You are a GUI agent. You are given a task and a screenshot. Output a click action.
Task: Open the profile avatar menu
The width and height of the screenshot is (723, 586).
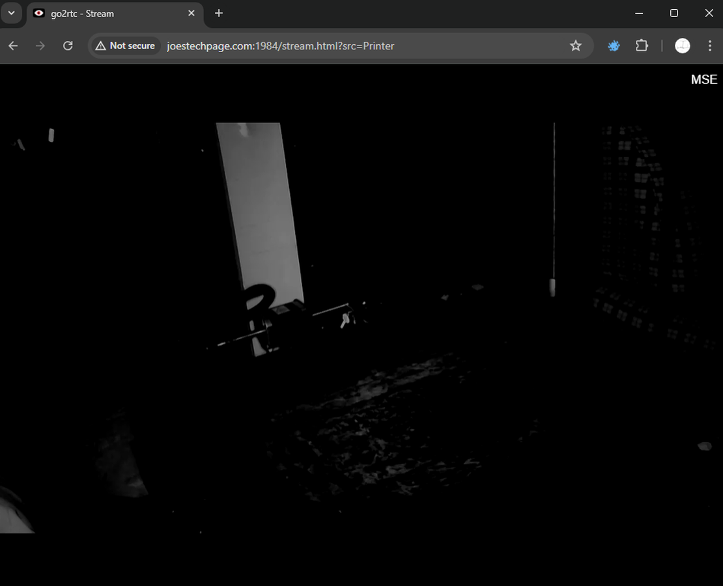click(x=682, y=46)
